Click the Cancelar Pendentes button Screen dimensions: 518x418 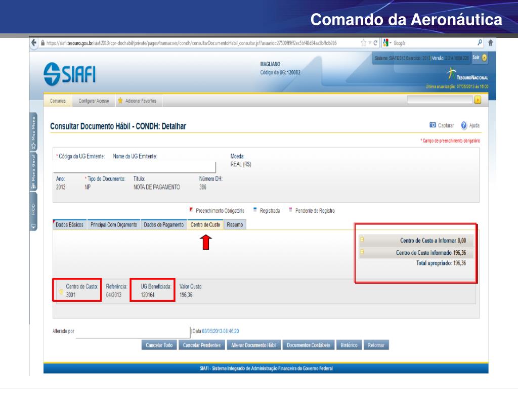click(x=202, y=345)
